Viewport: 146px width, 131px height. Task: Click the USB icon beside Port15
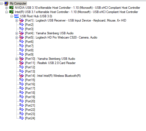(22, 80)
